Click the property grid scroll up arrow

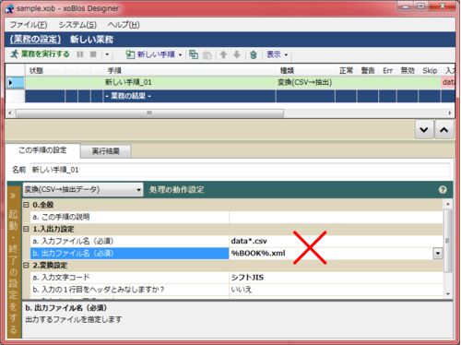[x=448, y=204]
